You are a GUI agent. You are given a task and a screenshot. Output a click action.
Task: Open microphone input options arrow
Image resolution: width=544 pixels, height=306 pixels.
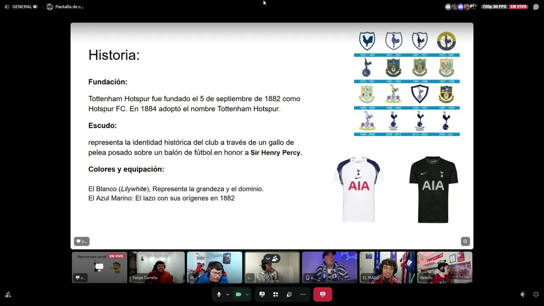[228, 294]
